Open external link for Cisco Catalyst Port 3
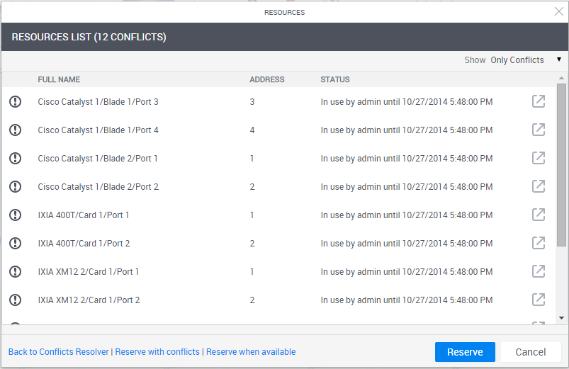The image size is (569, 369). tap(539, 101)
